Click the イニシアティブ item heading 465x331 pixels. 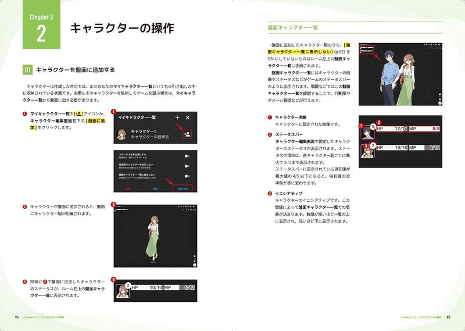pos(288,193)
